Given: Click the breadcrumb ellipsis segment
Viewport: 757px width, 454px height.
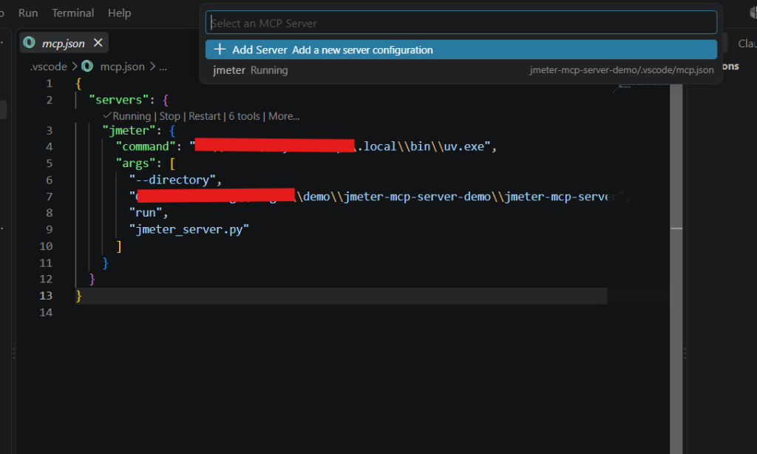Looking at the screenshot, I should pyautogui.click(x=163, y=67).
